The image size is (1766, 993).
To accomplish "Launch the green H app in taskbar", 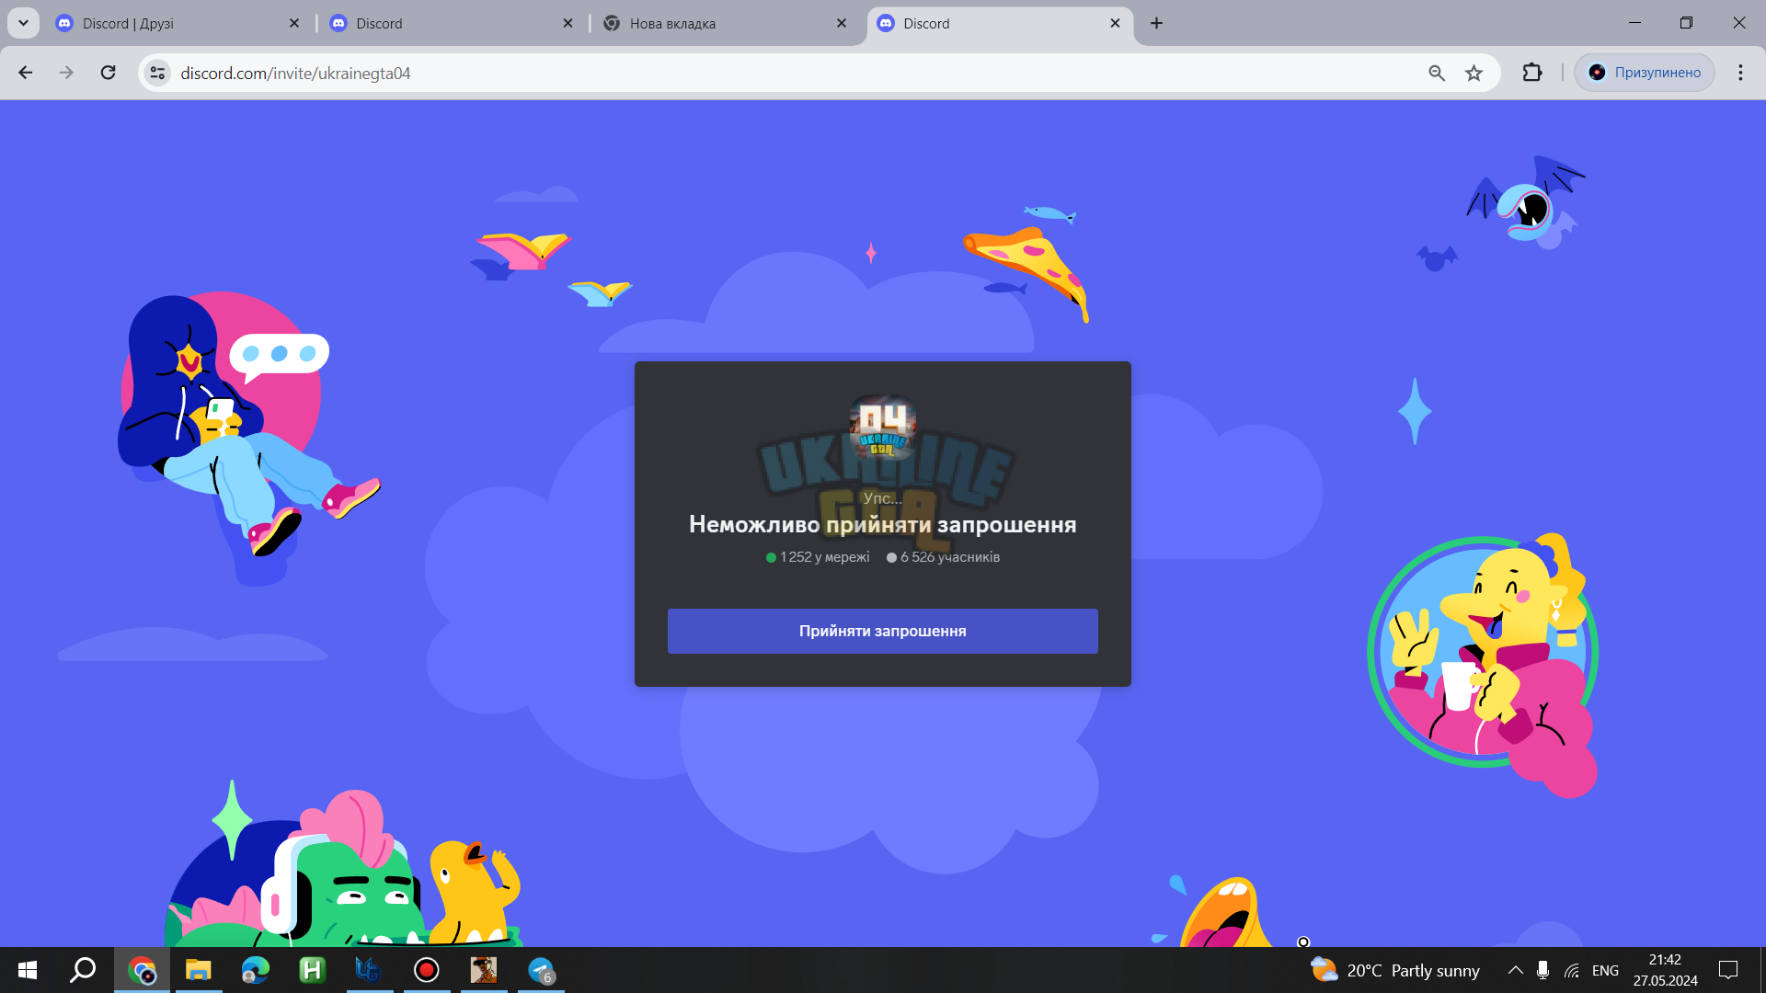I will pos(313,970).
